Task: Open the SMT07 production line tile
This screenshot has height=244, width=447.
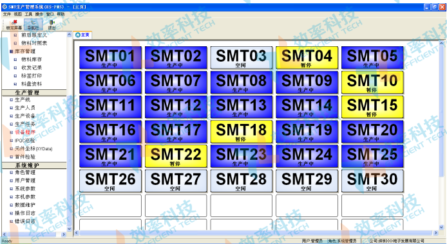Action: [176, 82]
